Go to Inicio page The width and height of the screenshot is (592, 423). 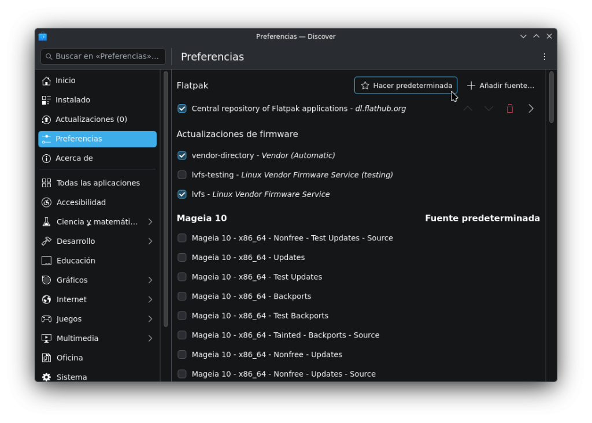point(97,81)
